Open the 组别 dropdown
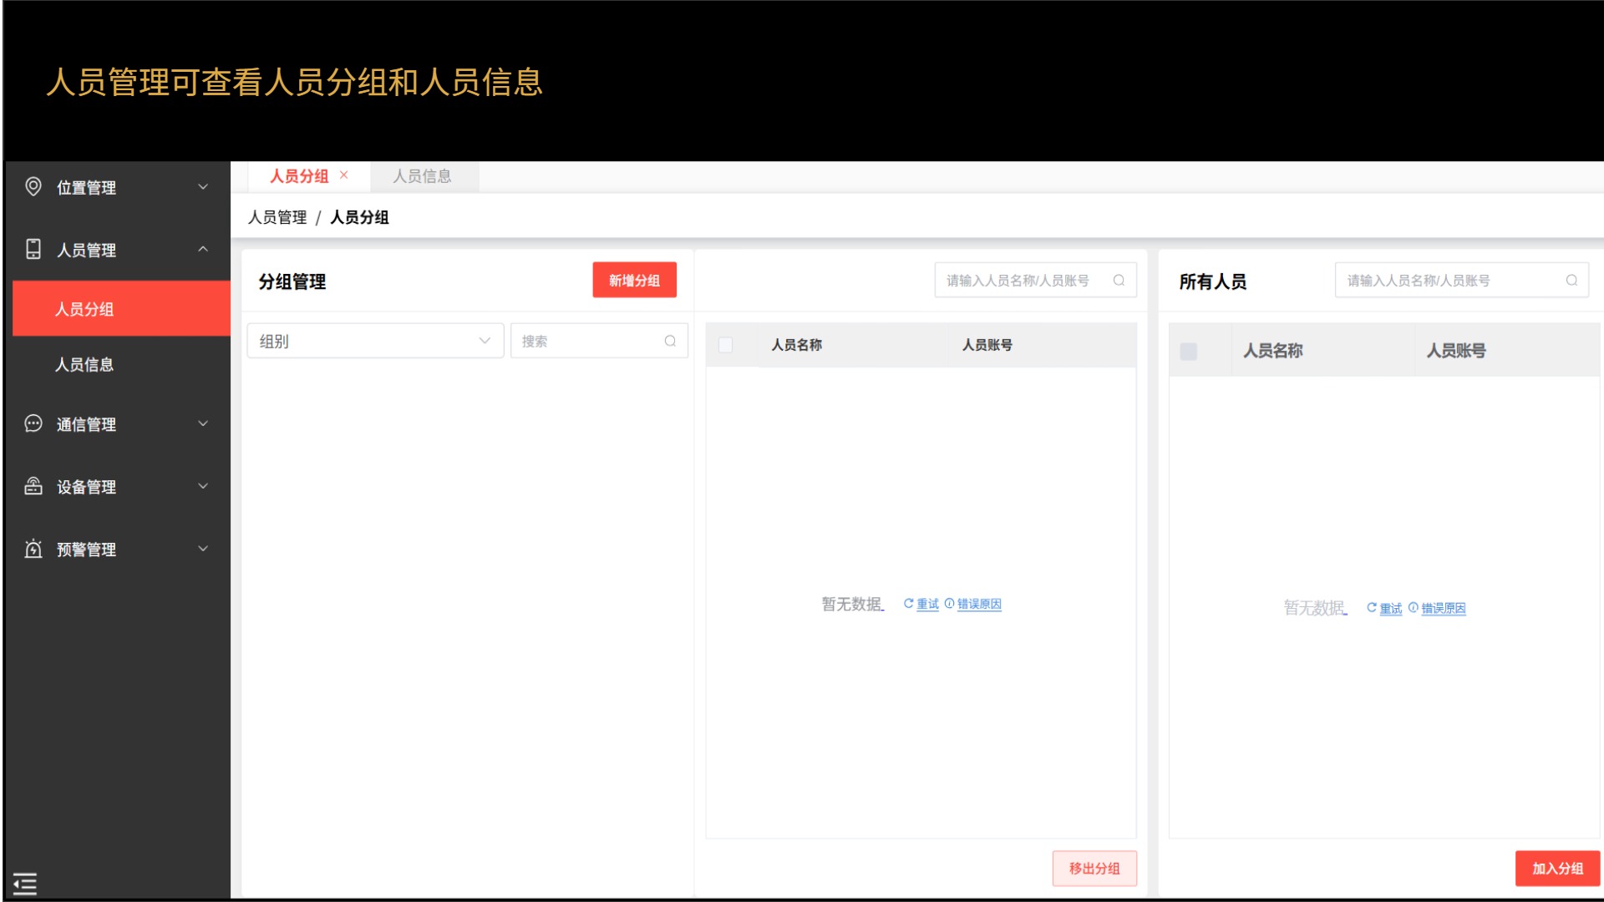 click(x=375, y=341)
